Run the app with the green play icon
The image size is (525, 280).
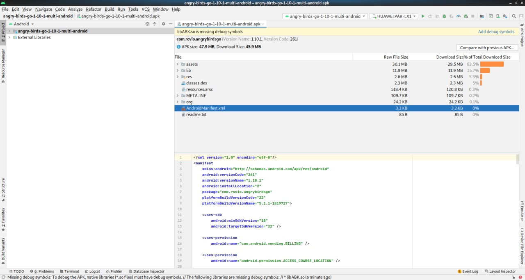[x=423, y=16]
